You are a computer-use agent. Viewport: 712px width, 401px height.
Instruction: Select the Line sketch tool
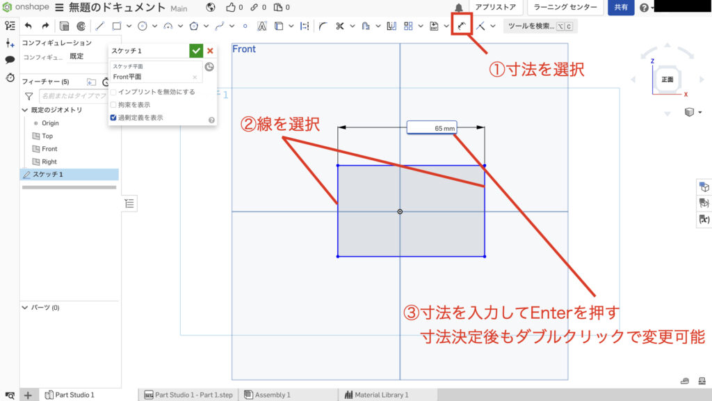[99, 26]
